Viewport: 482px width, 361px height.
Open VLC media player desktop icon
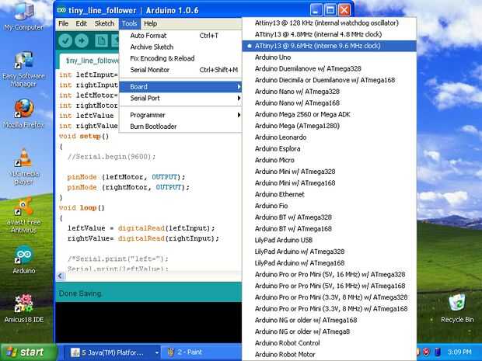[x=23, y=167]
